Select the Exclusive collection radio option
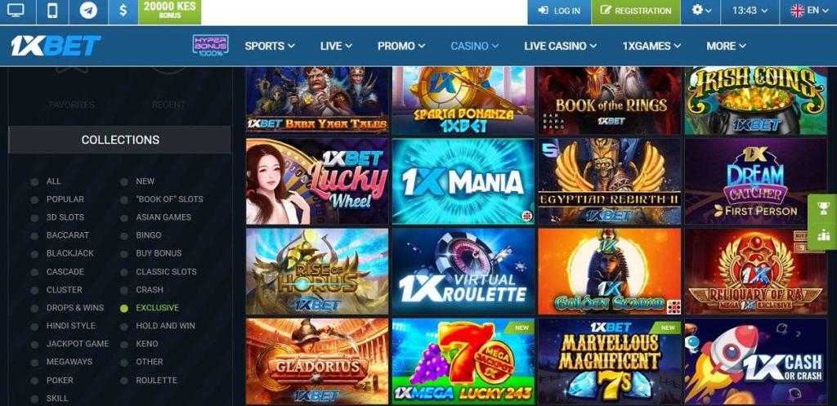 click(124, 308)
